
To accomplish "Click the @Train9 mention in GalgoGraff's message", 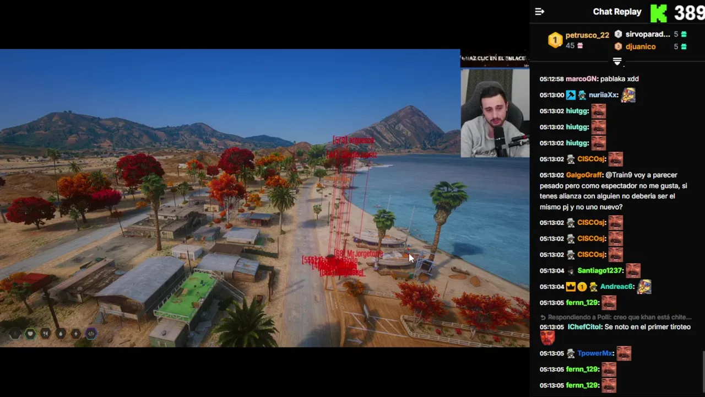I will point(619,175).
